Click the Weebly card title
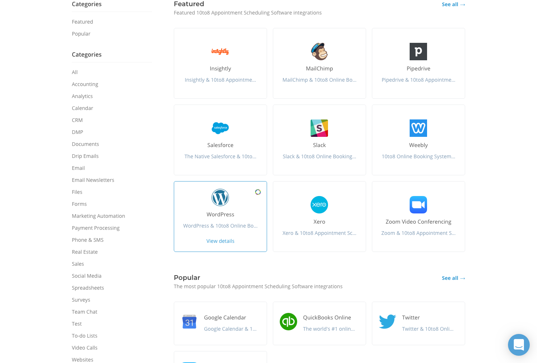Screen dimensions: 537x363 click(x=418, y=145)
